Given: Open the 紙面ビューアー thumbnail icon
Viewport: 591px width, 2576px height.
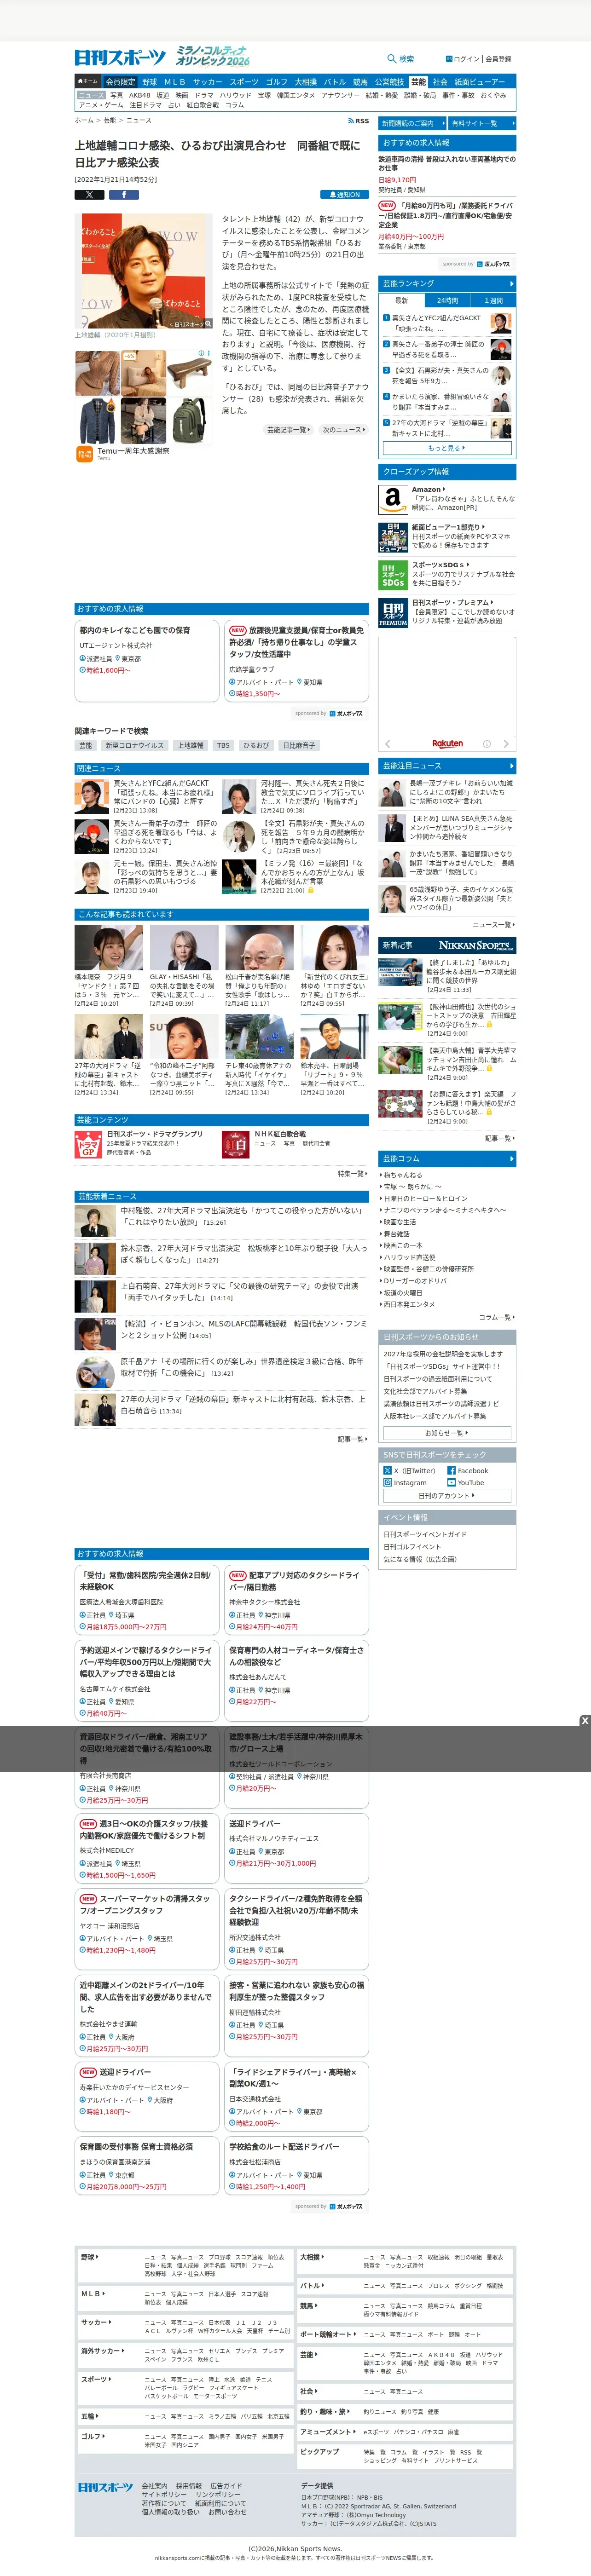Looking at the screenshot, I should [x=392, y=537].
